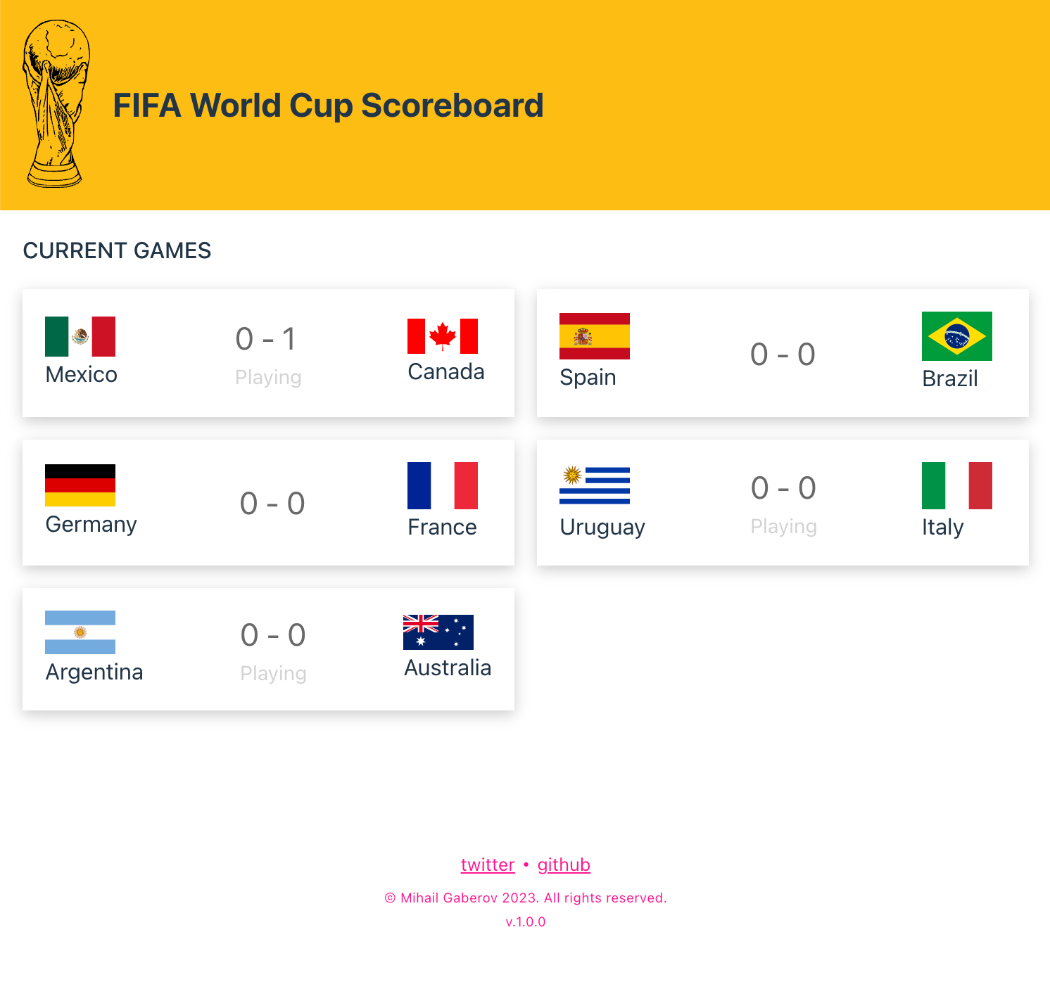
Task: Click the Argentina flag icon
Action: (x=80, y=632)
